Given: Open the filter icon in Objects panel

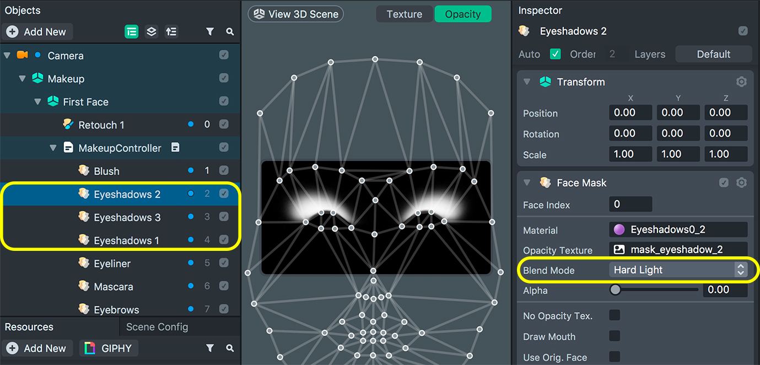Looking at the screenshot, I should tap(210, 32).
